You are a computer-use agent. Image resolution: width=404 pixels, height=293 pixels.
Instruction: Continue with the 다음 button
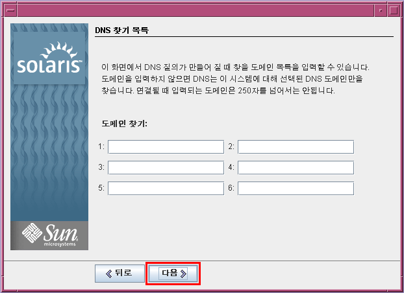tap(173, 273)
